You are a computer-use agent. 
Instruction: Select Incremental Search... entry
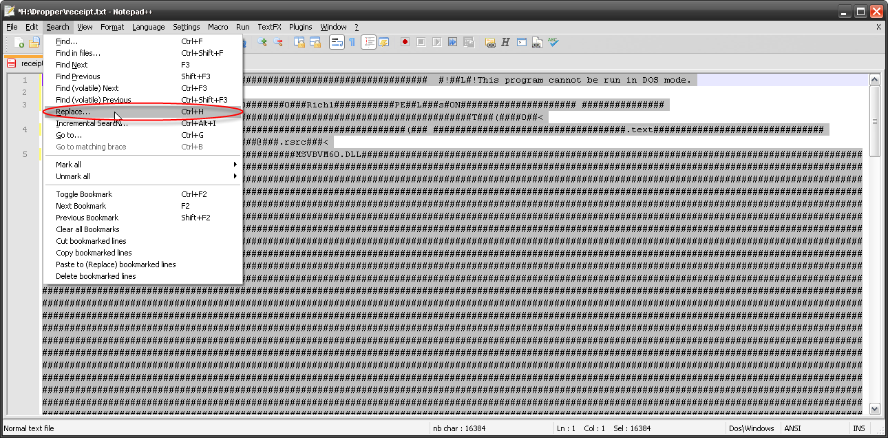142,123
